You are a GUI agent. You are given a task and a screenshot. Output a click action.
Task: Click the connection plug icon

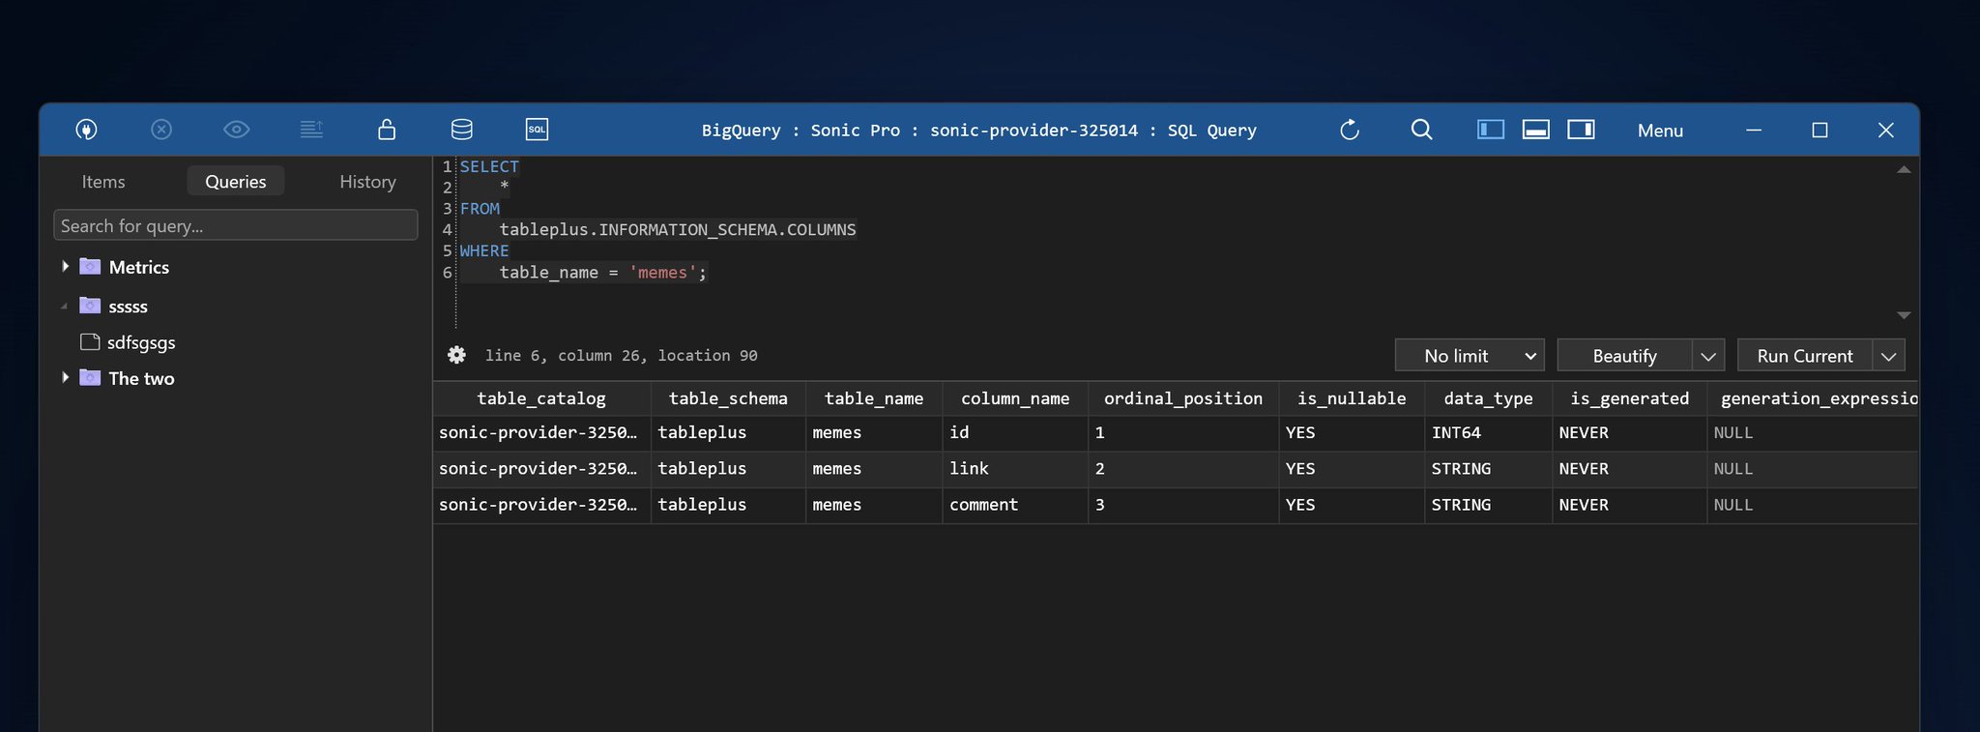[86, 130]
